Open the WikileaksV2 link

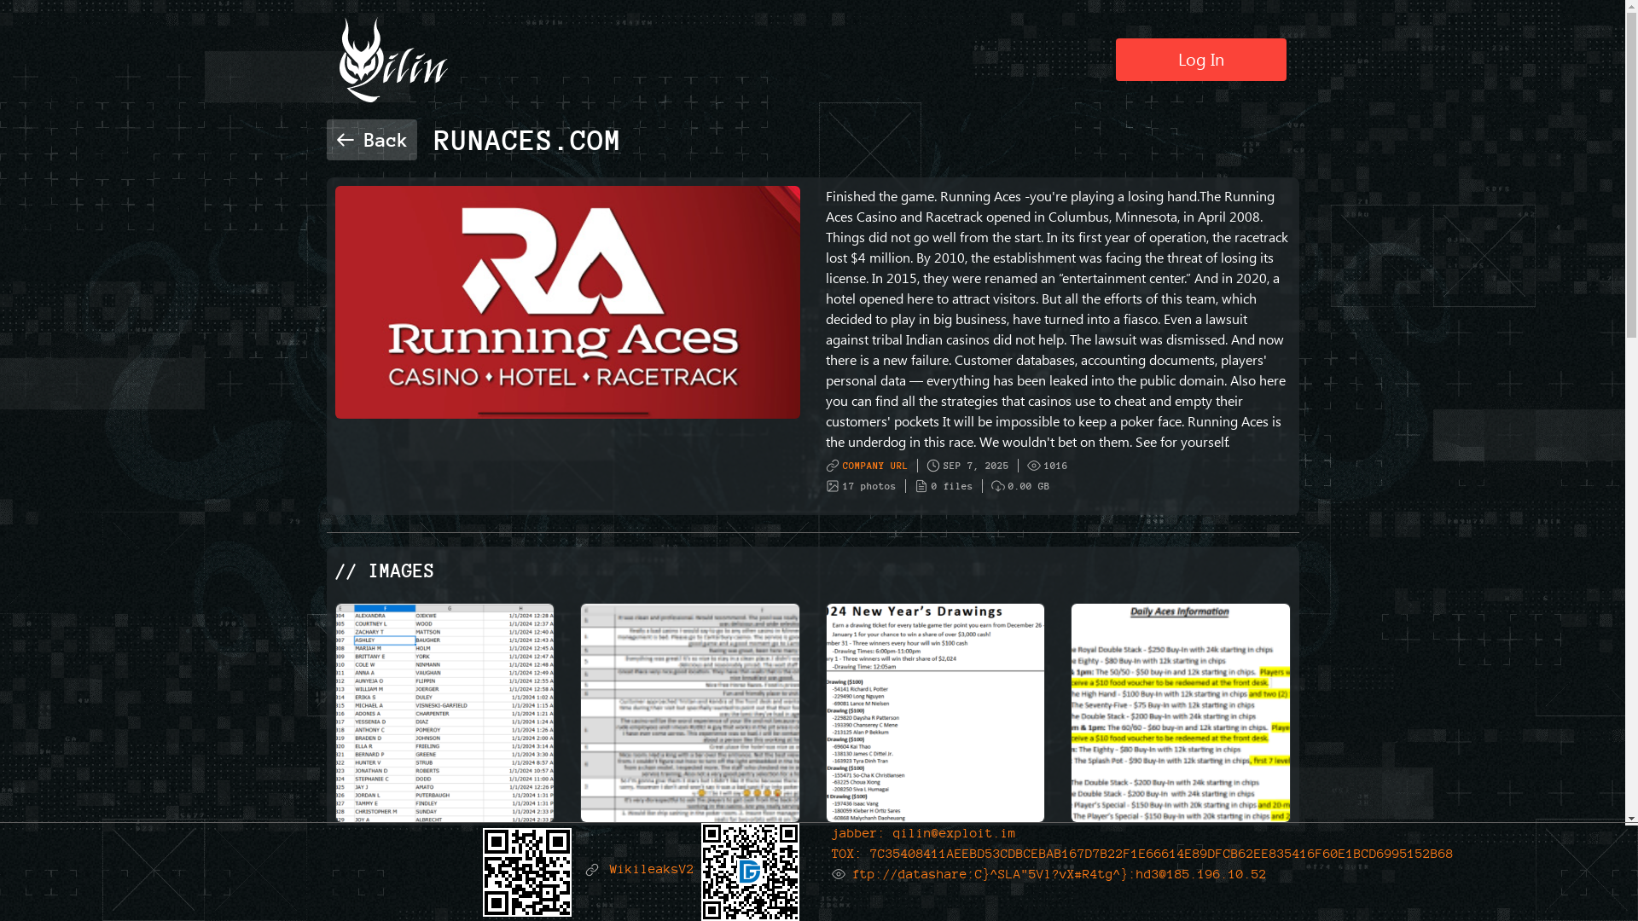click(x=651, y=870)
